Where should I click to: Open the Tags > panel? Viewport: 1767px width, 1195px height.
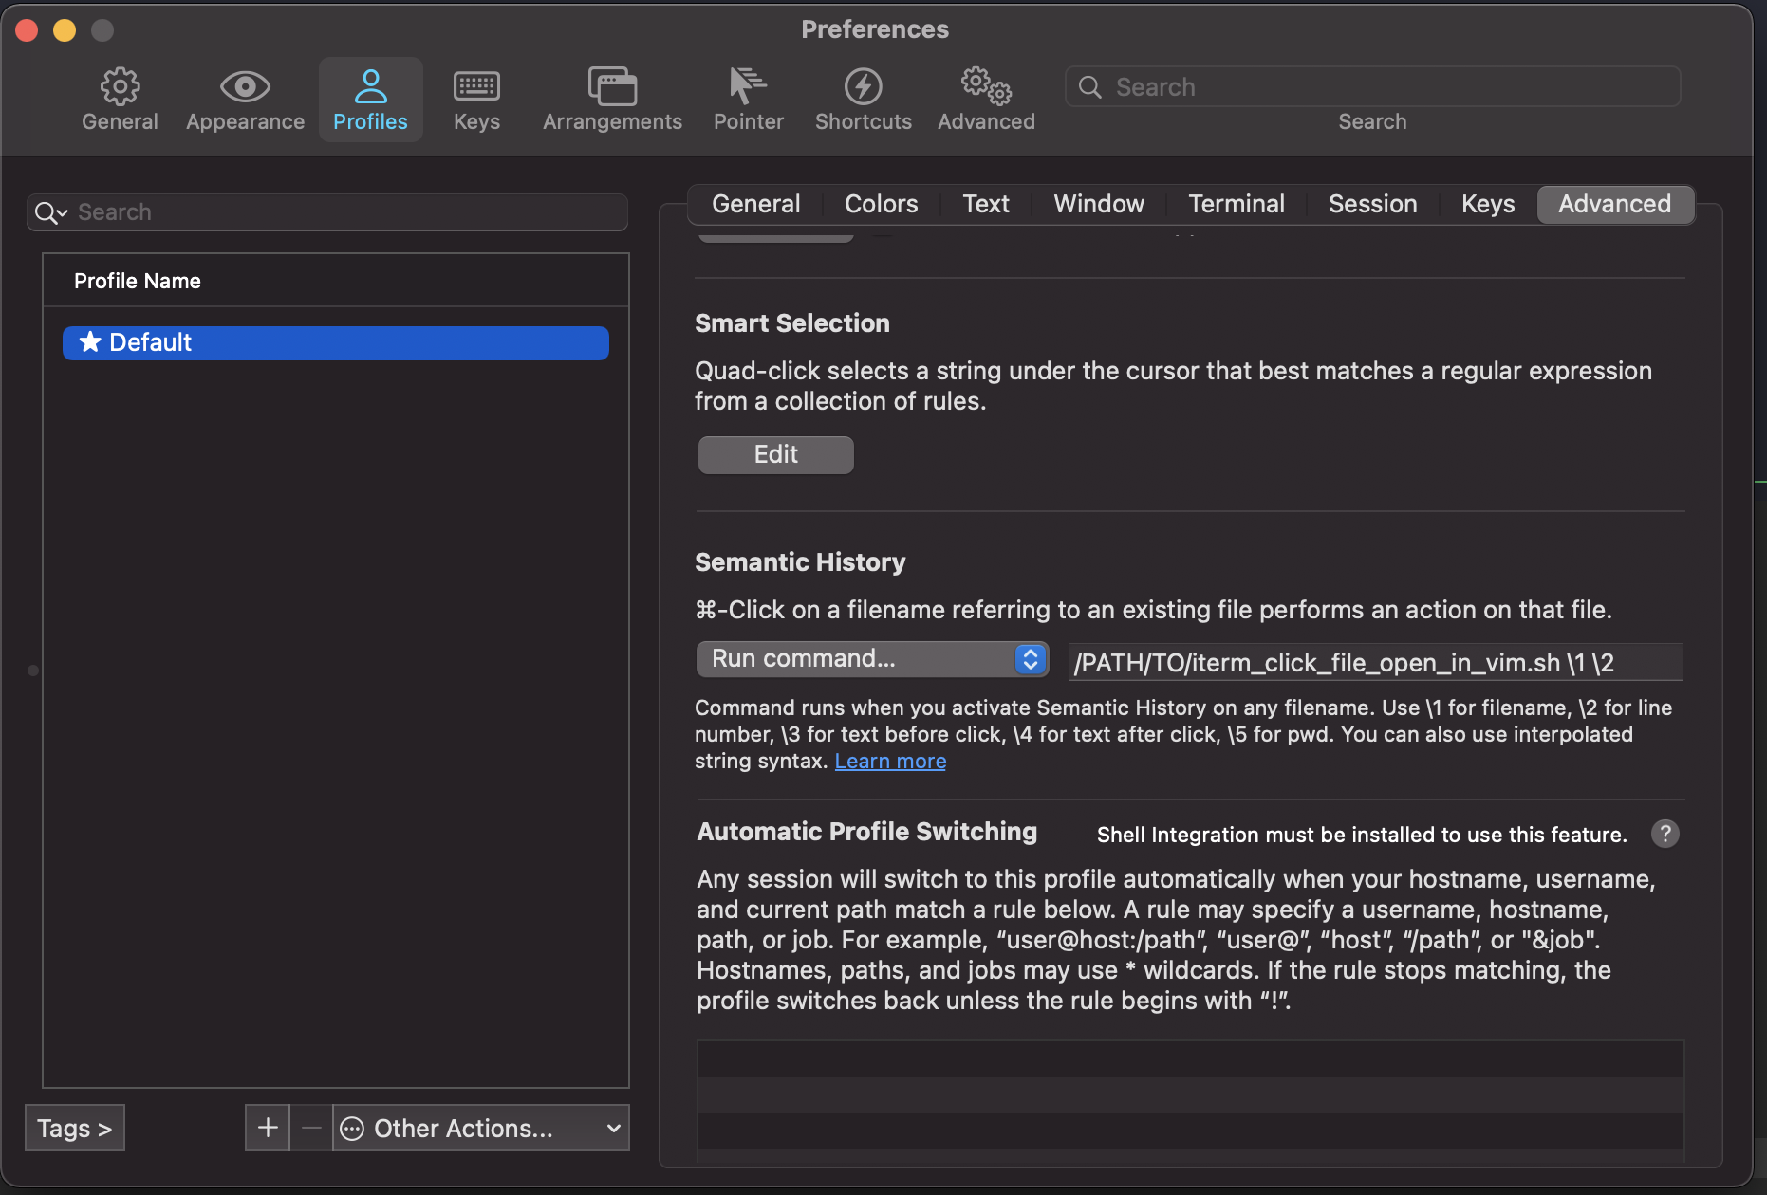[74, 1128]
